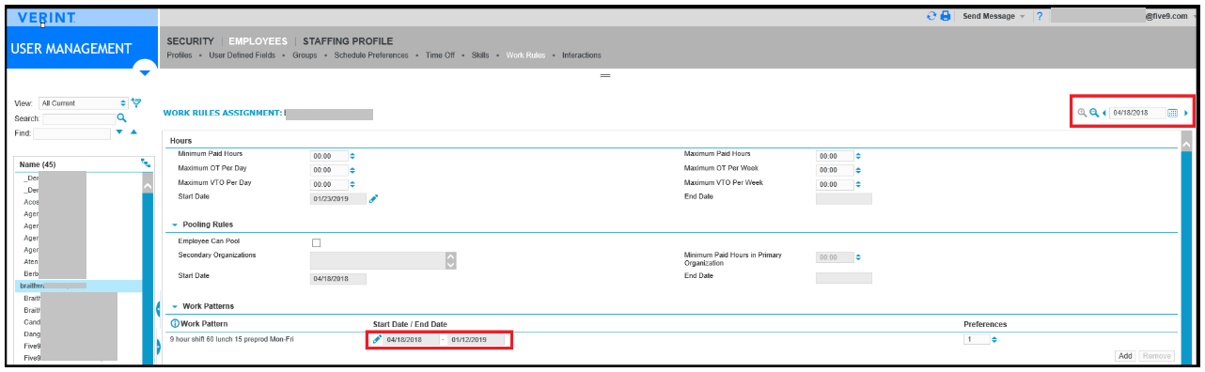Find next with the down arrow icon
The image size is (1205, 372).
(119, 132)
